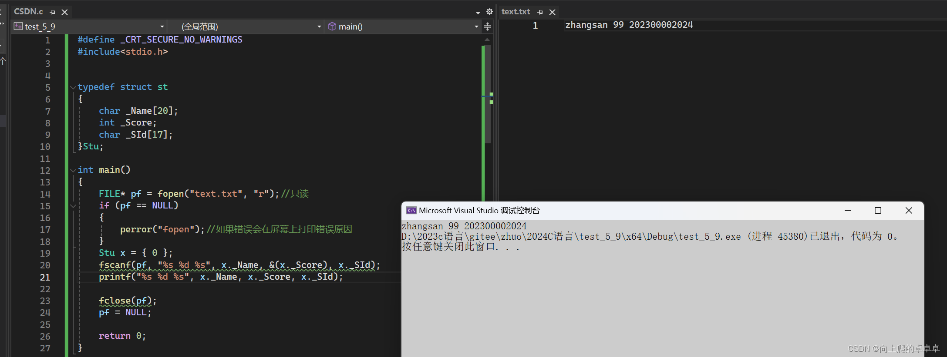The height and width of the screenshot is (357, 947).
Task: Pin the text.txt tab
Action: (x=540, y=12)
